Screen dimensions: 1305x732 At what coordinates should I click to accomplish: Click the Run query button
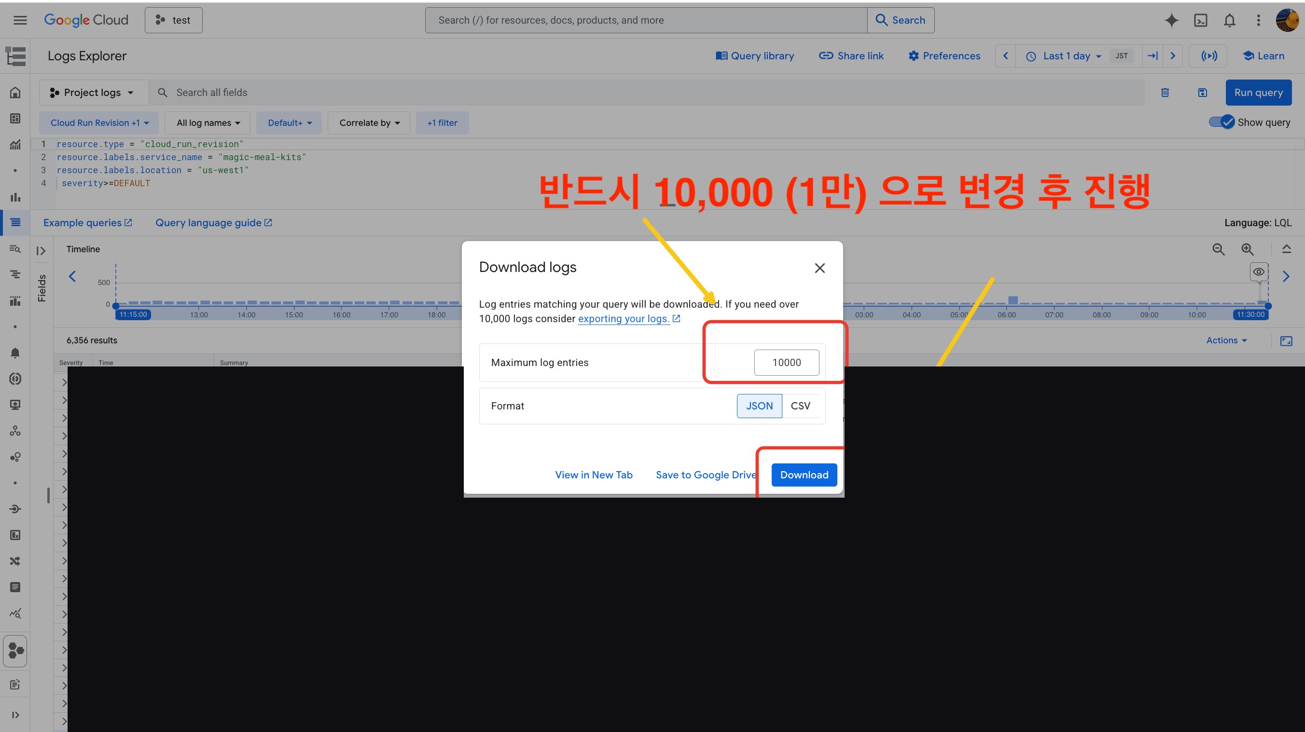click(x=1258, y=93)
